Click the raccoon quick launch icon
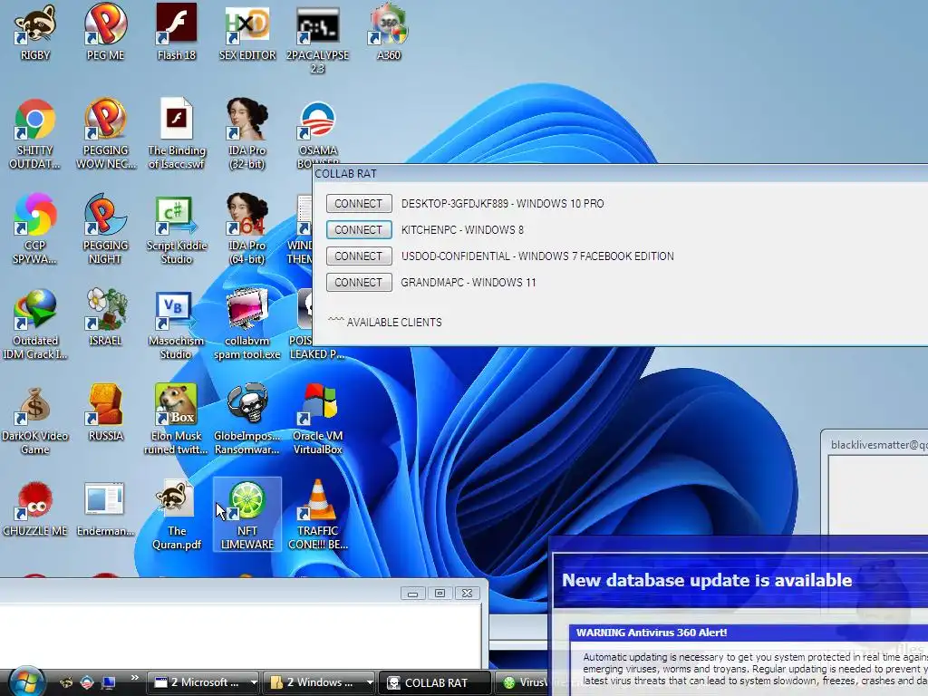Image resolution: width=928 pixels, height=696 pixels. (65, 682)
